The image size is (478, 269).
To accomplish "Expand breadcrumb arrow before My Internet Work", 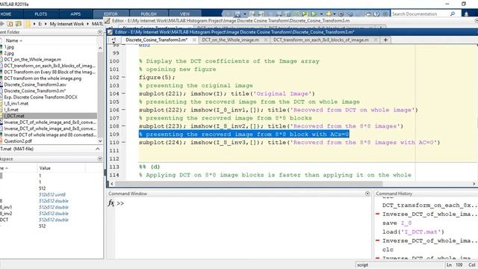I will 46,23.
